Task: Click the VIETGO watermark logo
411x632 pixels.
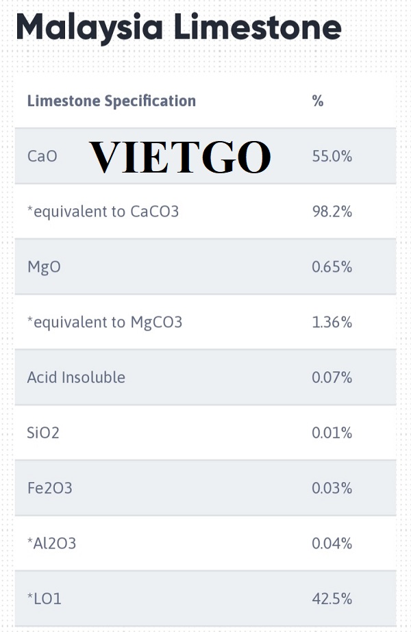Action: coord(180,157)
